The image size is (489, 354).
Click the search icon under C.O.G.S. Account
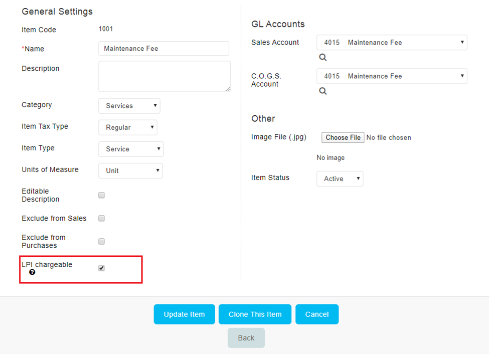coord(323,91)
